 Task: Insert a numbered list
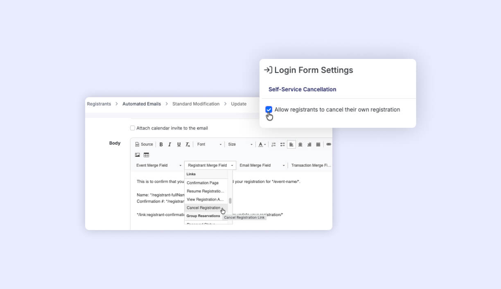point(273,144)
